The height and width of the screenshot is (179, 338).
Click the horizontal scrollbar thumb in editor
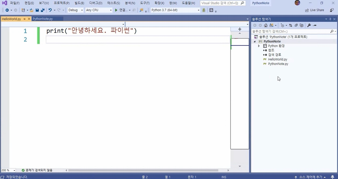tap(143, 170)
